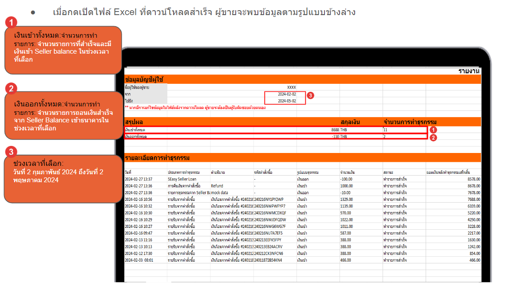Expand the เงินเข้าทั้งหมด callout box
This screenshot has height=290, width=506.
(x=62, y=49)
